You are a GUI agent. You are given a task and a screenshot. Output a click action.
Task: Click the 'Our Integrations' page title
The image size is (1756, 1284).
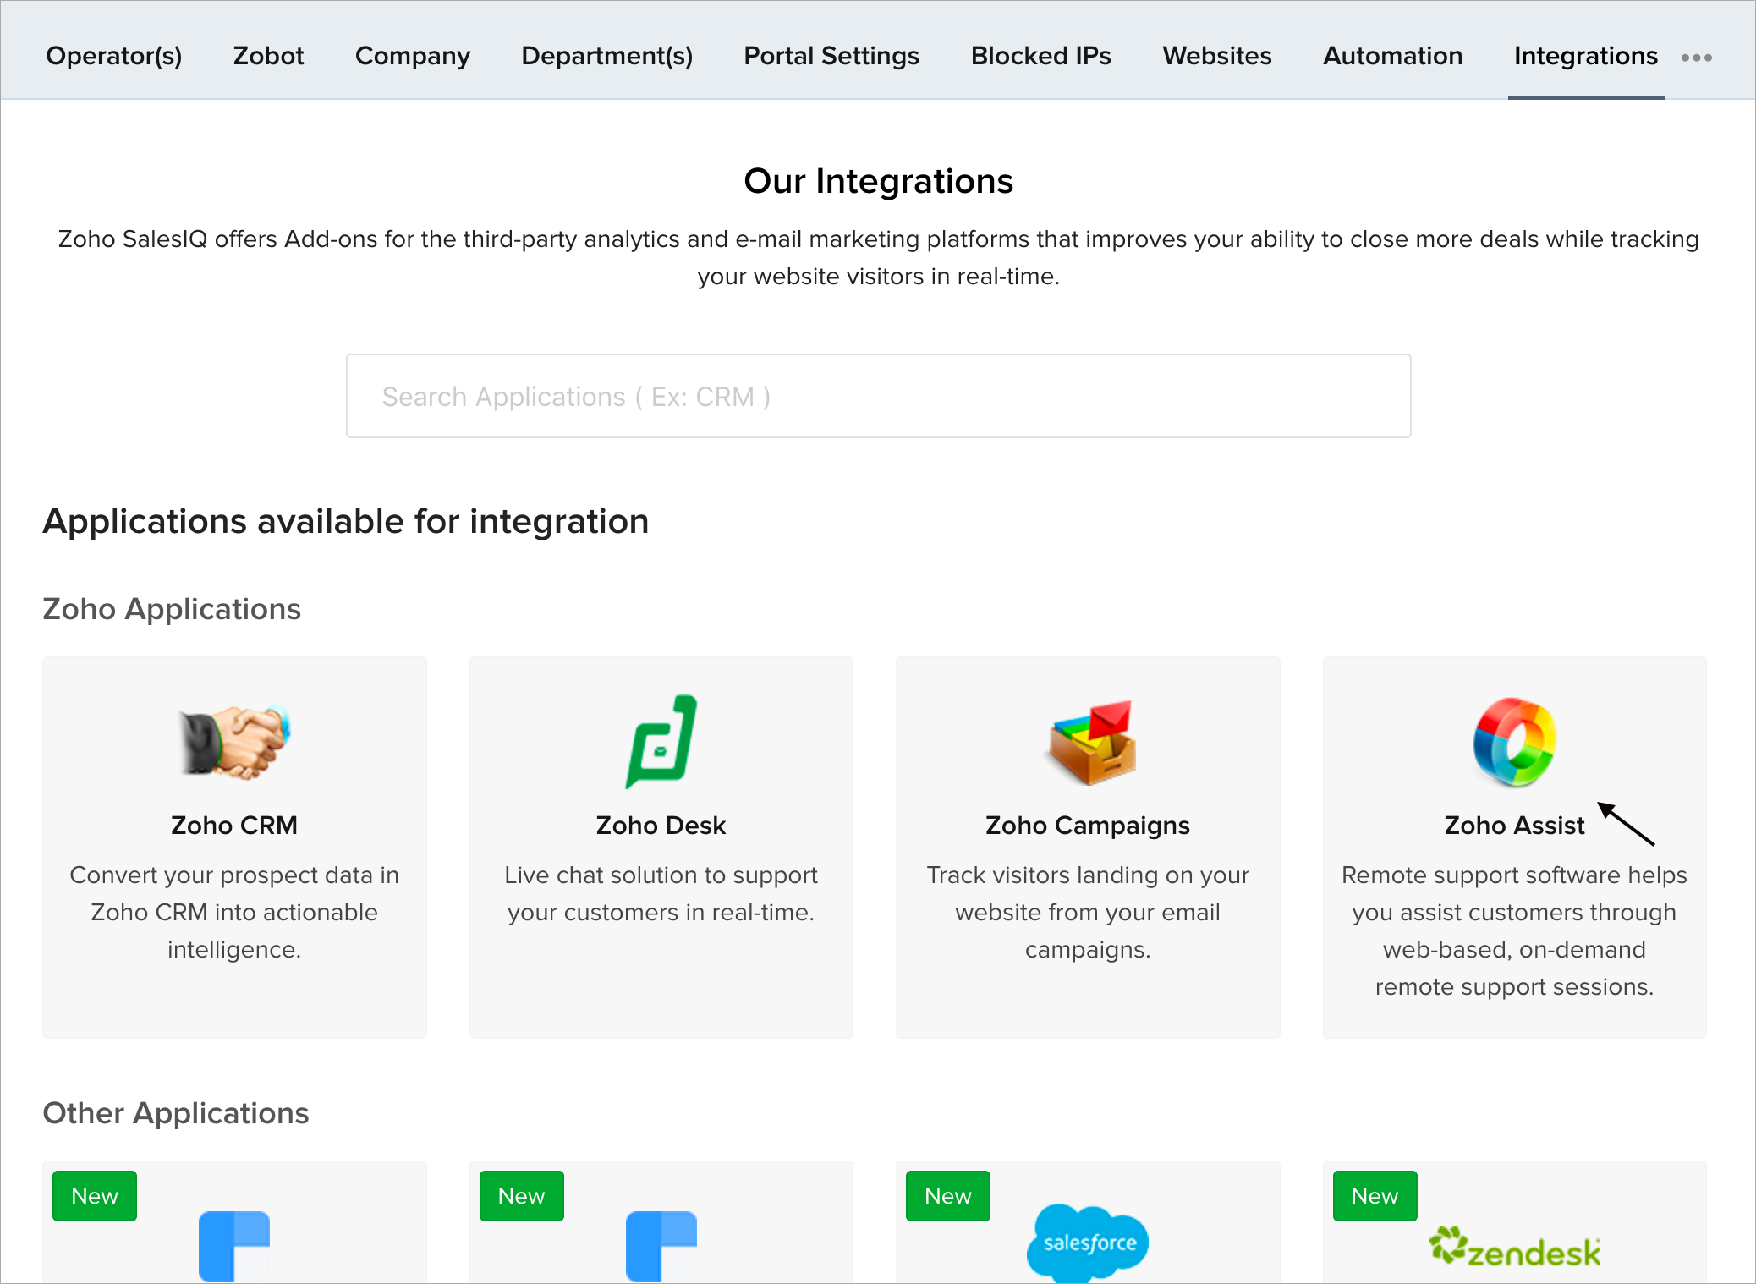878,181
